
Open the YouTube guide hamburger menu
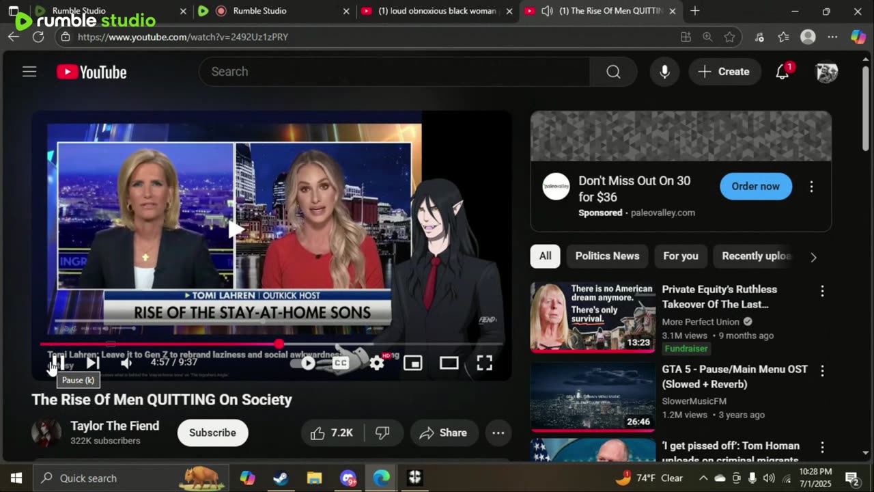tap(29, 72)
